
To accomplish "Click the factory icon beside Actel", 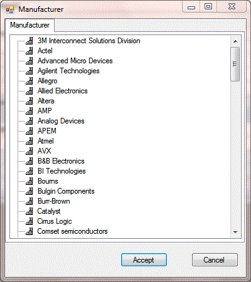I will pyautogui.click(x=29, y=51).
